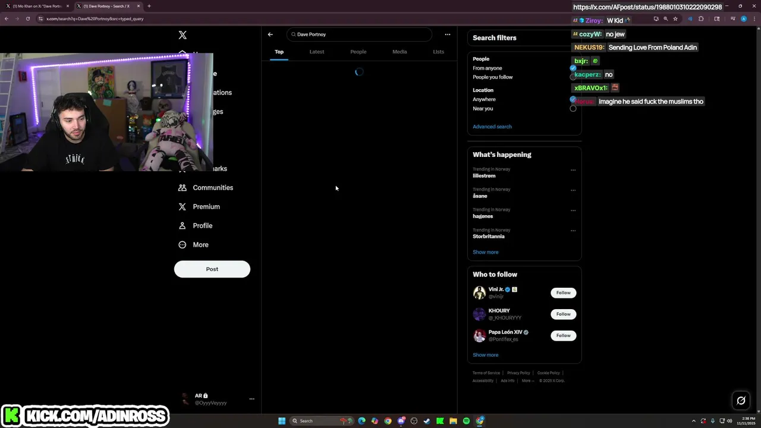Show hidden system tray icons
The height and width of the screenshot is (428, 761).
pos(694,421)
